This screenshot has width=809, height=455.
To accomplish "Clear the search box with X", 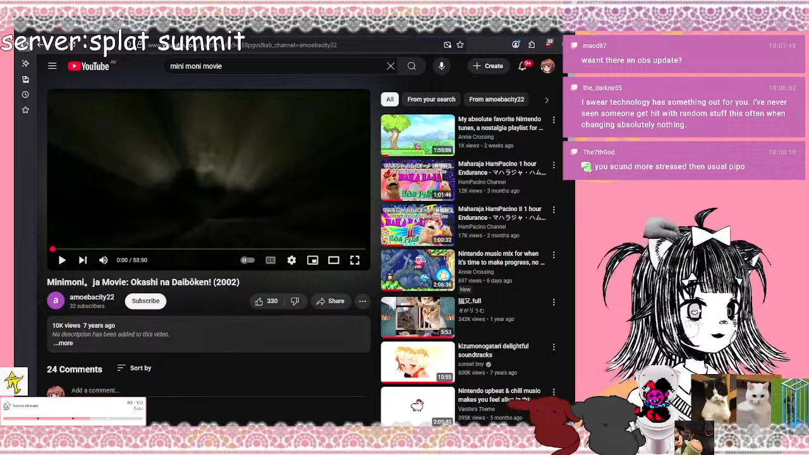I will pos(391,66).
